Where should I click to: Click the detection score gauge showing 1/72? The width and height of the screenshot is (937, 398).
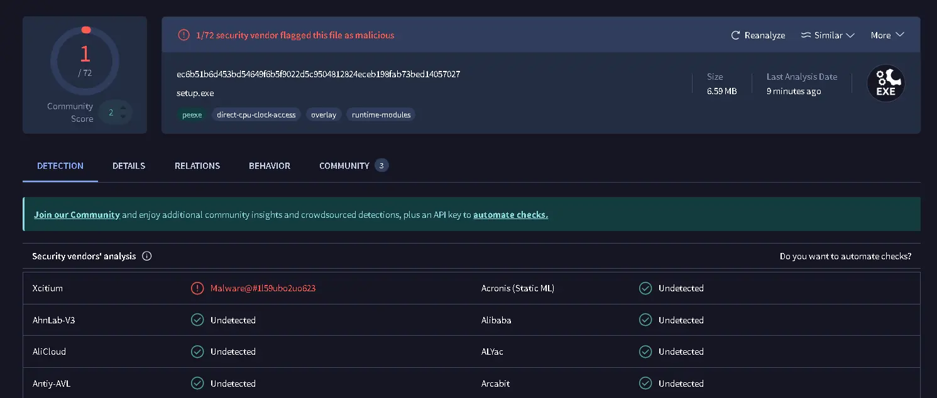tap(85, 60)
